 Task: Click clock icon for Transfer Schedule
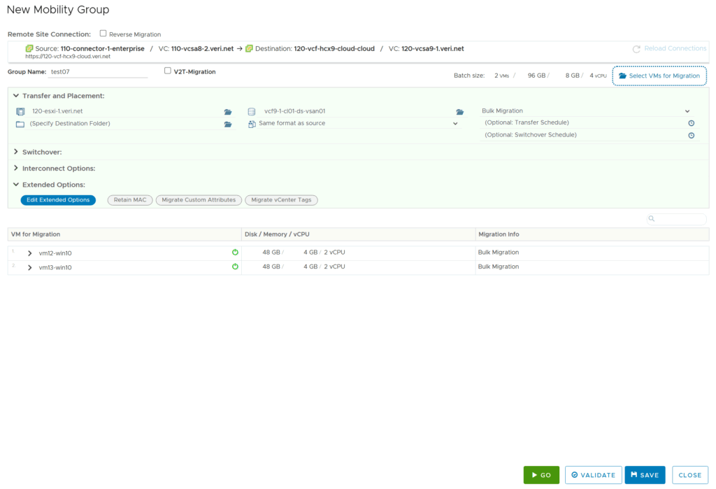tap(691, 123)
